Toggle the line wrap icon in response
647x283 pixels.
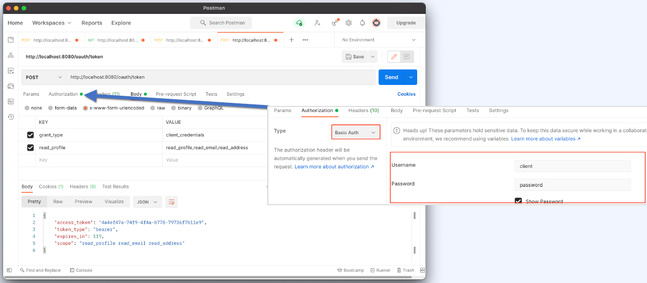pos(171,202)
